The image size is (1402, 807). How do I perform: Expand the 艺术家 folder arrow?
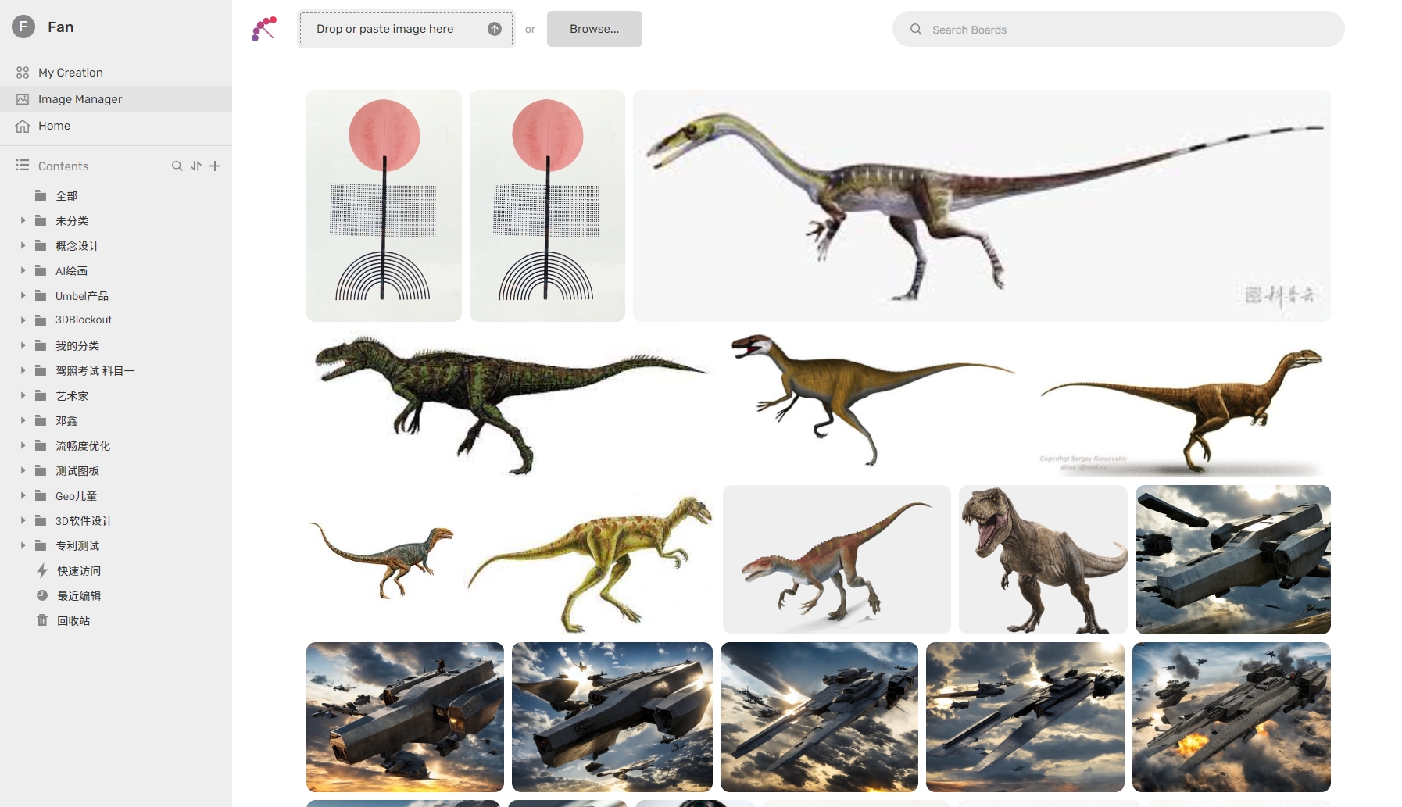(x=23, y=395)
